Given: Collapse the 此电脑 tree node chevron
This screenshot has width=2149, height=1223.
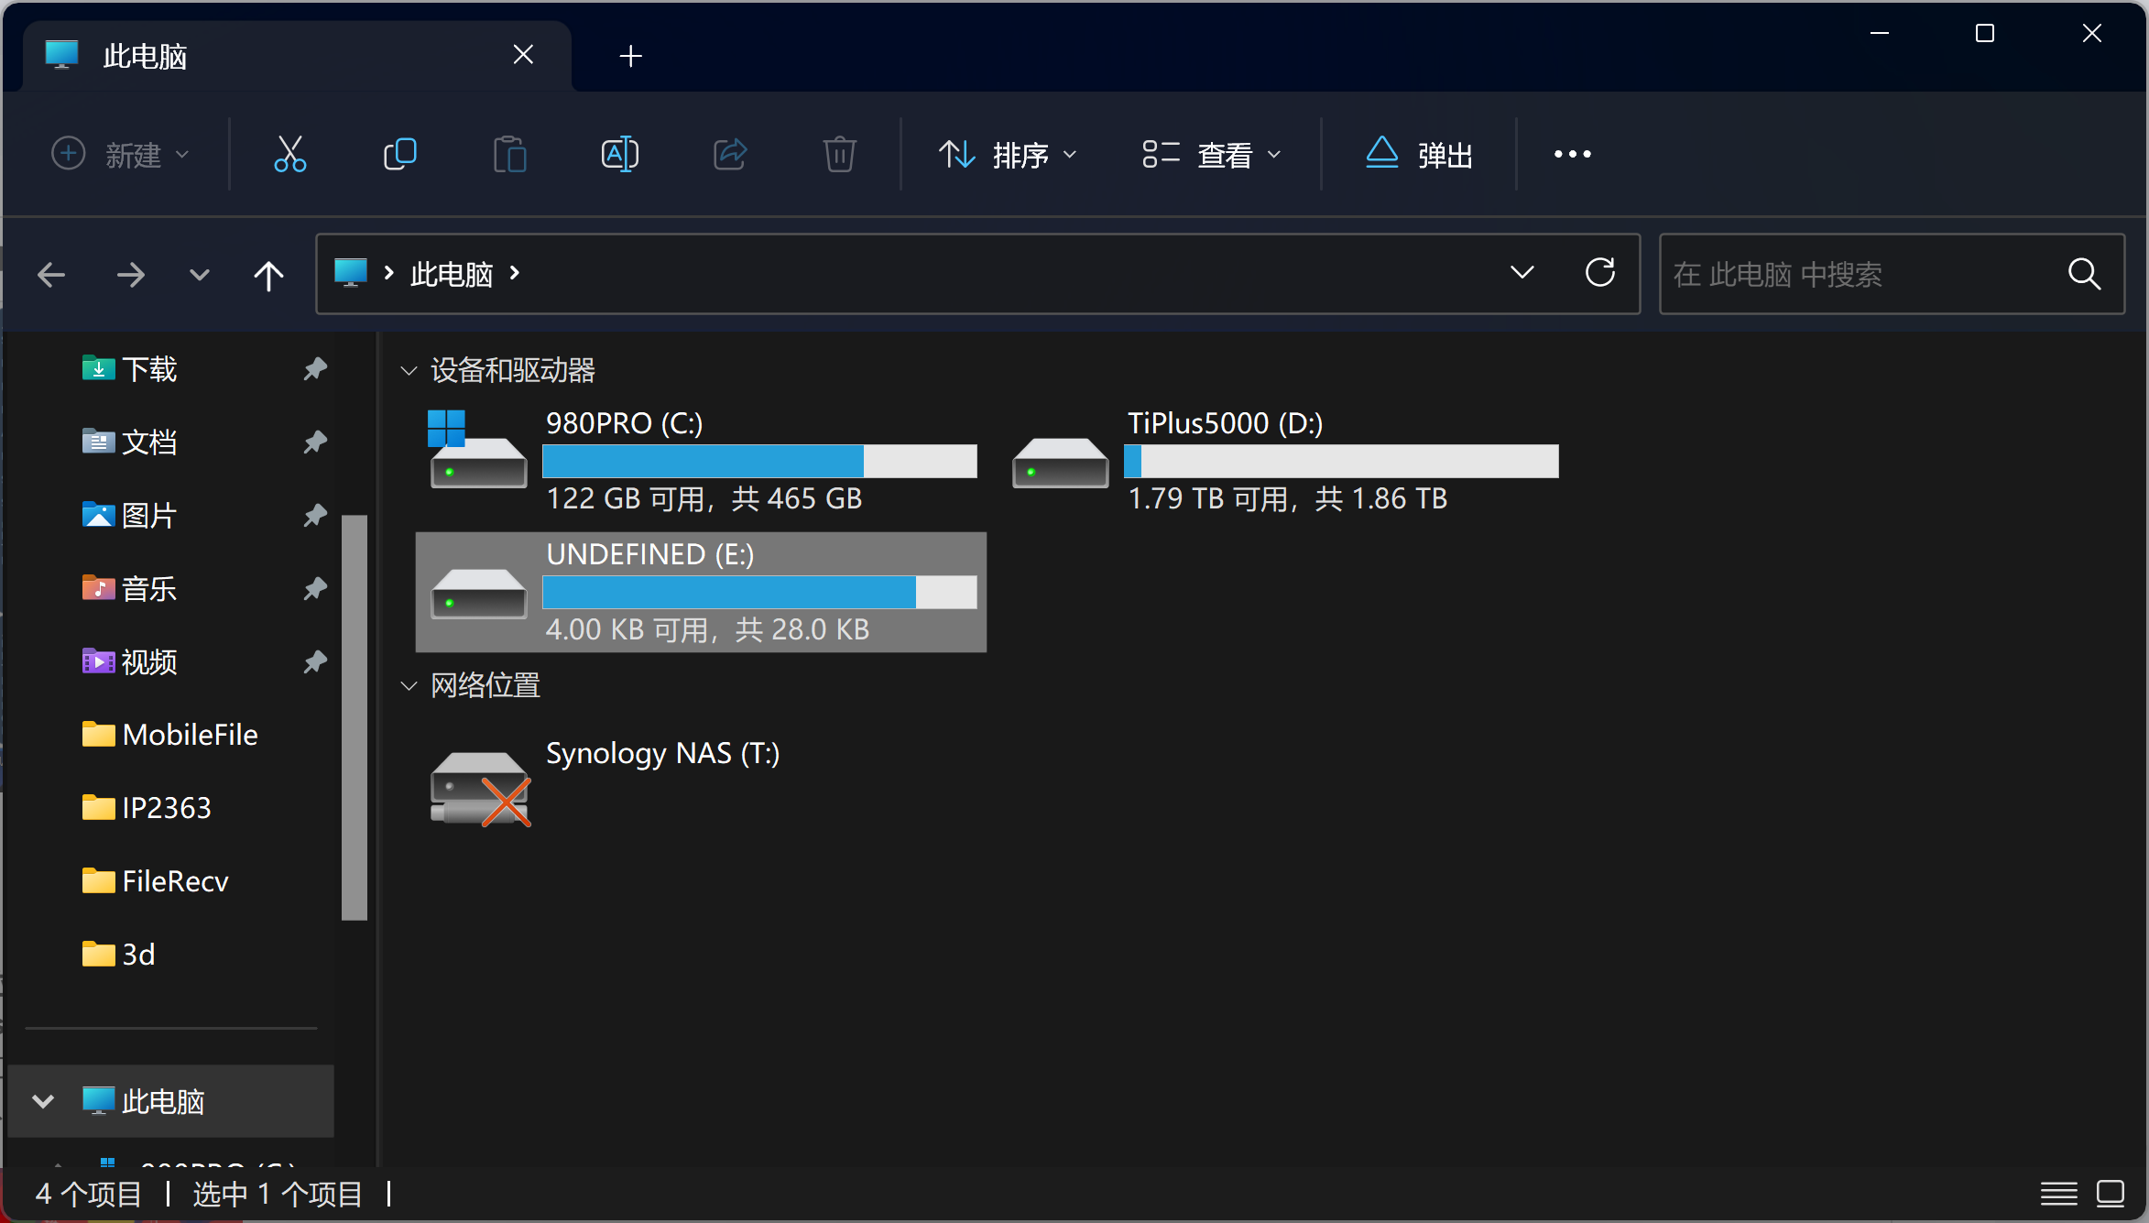Looking at the screenshot, I should coord(43,1101).
